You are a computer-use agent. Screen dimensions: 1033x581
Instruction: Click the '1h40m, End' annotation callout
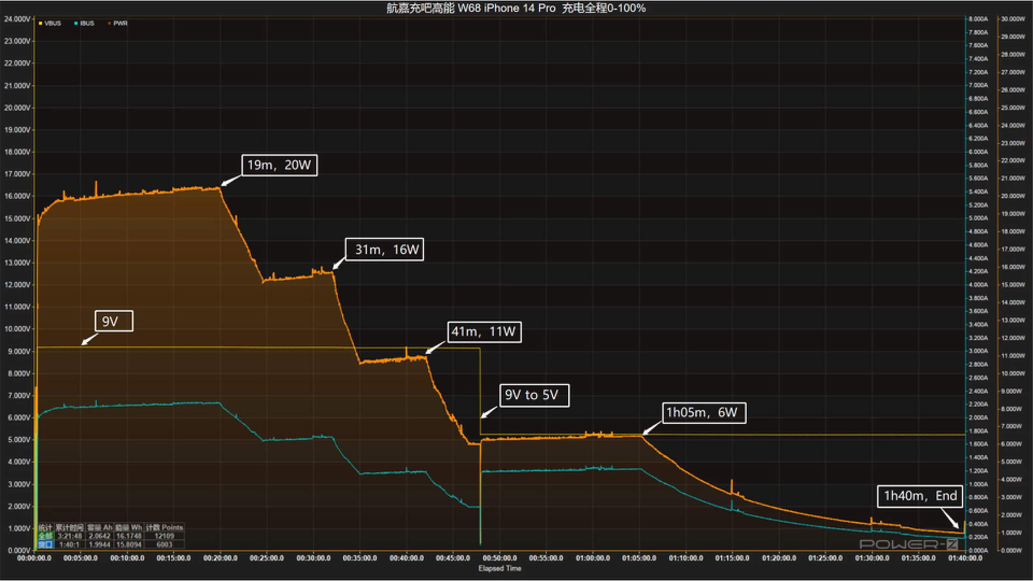(920, 496)
